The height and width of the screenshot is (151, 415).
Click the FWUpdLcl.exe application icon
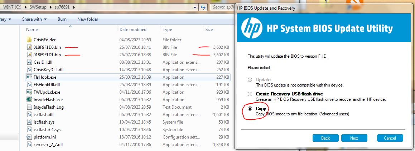(29, 92)
